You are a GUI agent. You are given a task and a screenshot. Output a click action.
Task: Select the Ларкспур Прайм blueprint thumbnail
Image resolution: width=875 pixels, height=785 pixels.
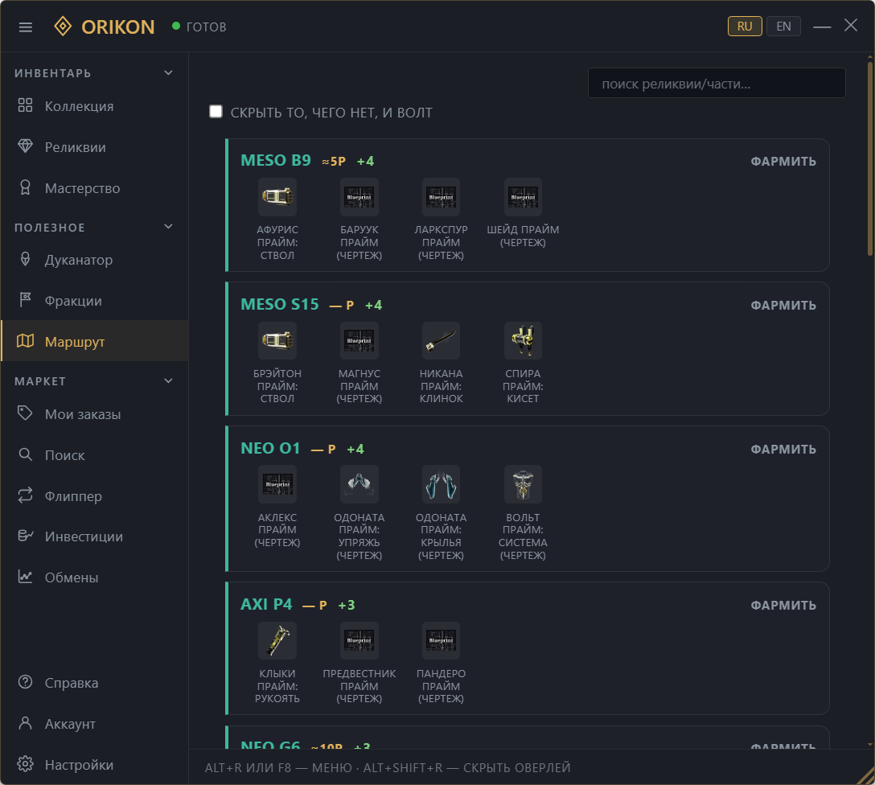coord(441,197)
